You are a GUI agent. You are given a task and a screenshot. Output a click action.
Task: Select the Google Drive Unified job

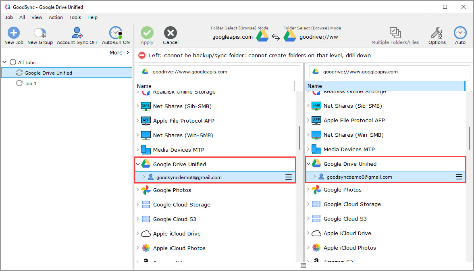(x=67, y=73)
